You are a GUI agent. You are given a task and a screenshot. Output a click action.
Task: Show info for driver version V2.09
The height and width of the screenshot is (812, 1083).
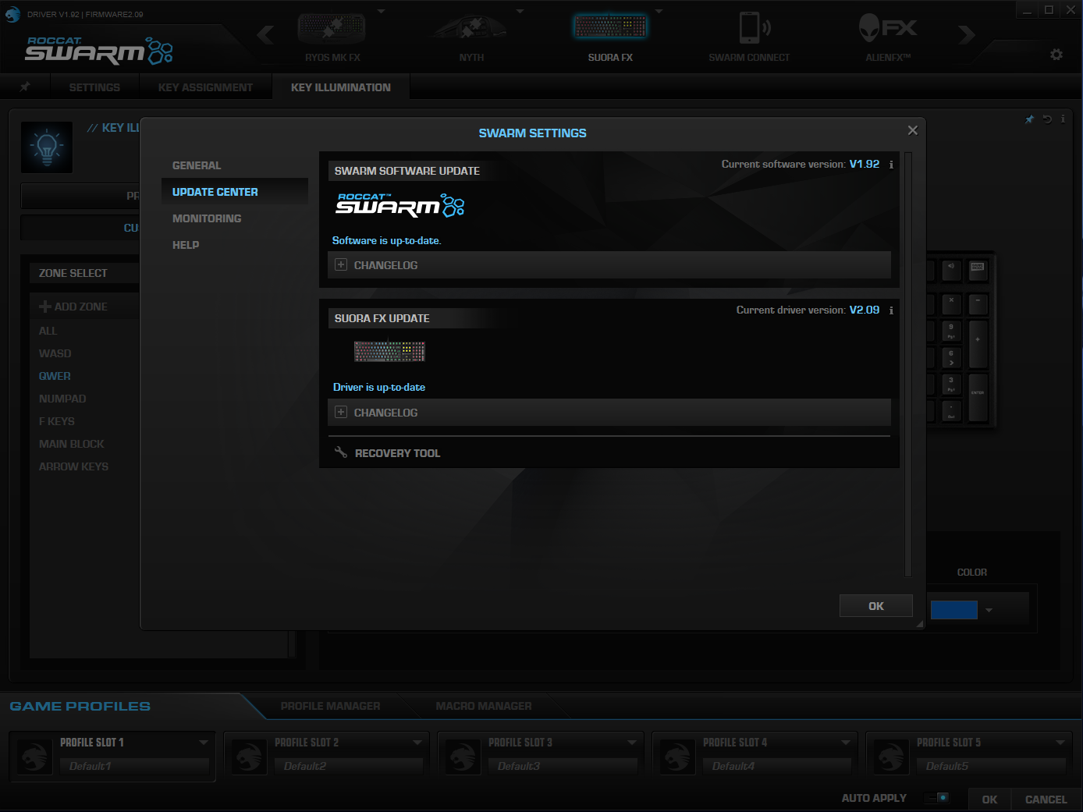pos(891,310)
